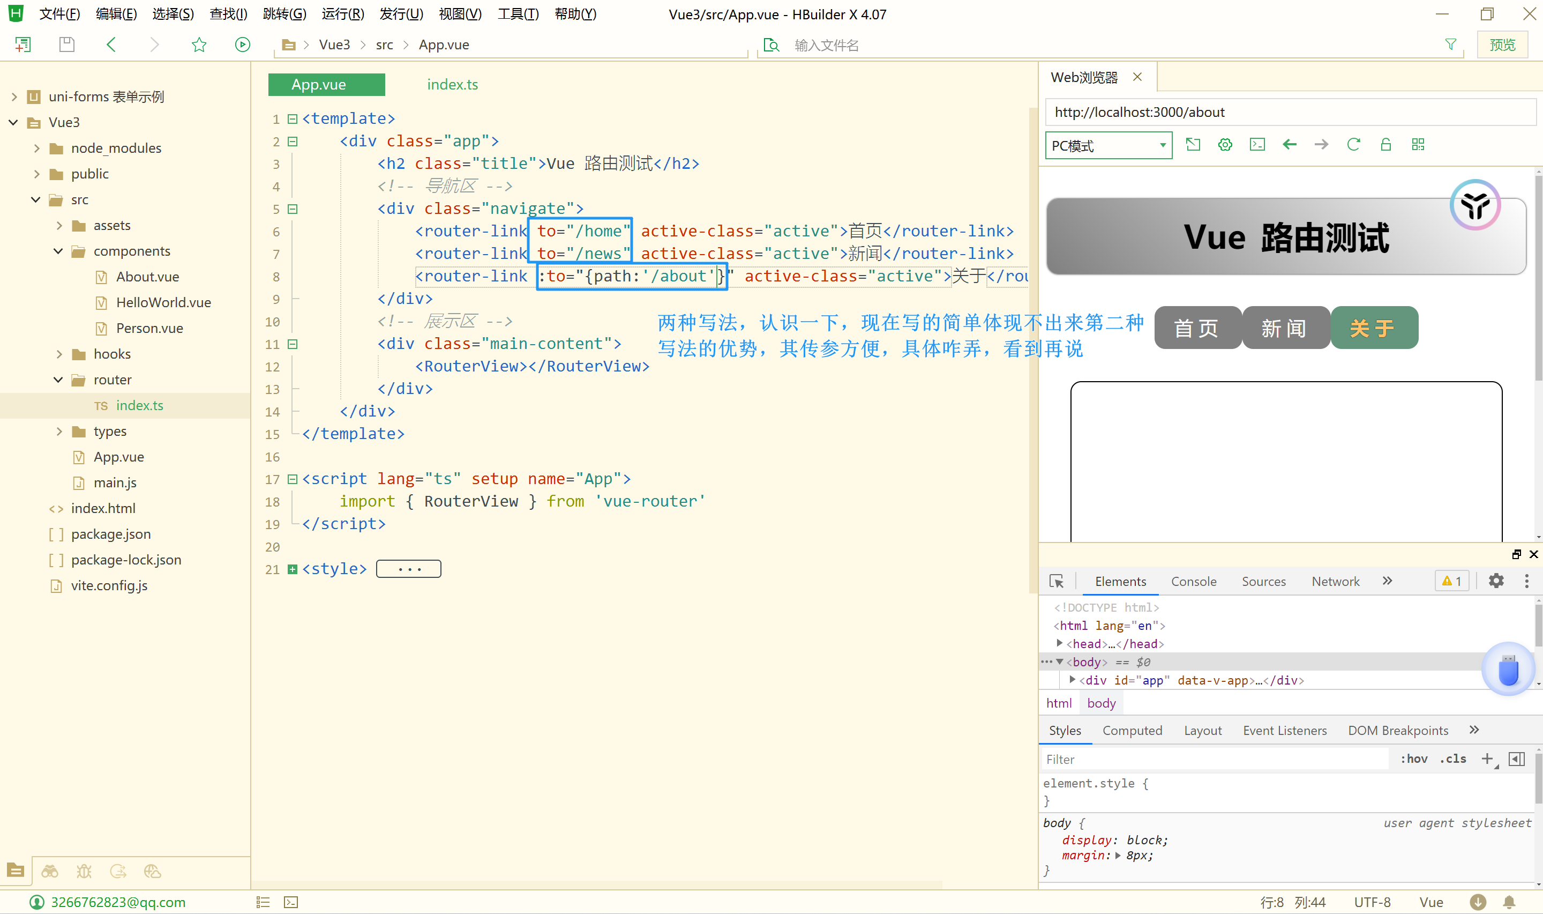
Task: Click the bookmark star icon
Action: (x=199, y=44)
